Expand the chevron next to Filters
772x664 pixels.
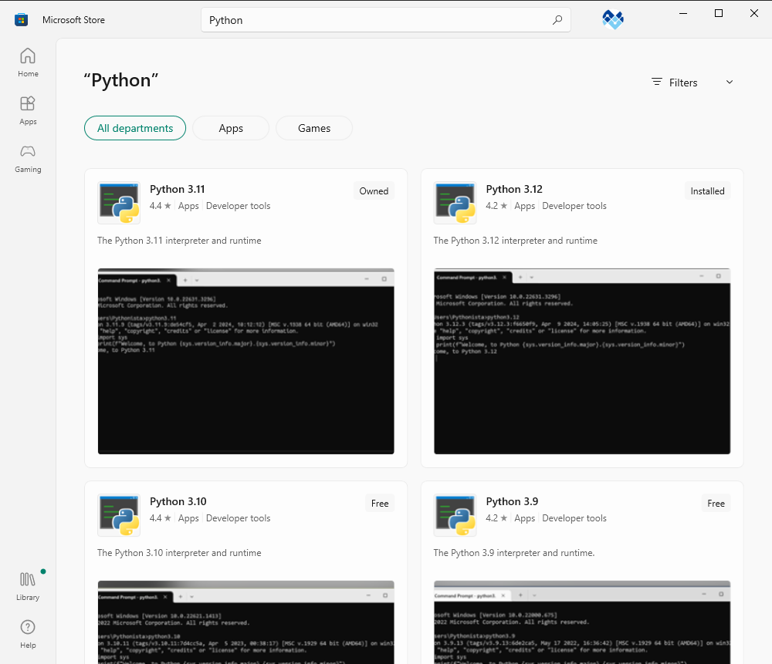click(729, 82)
